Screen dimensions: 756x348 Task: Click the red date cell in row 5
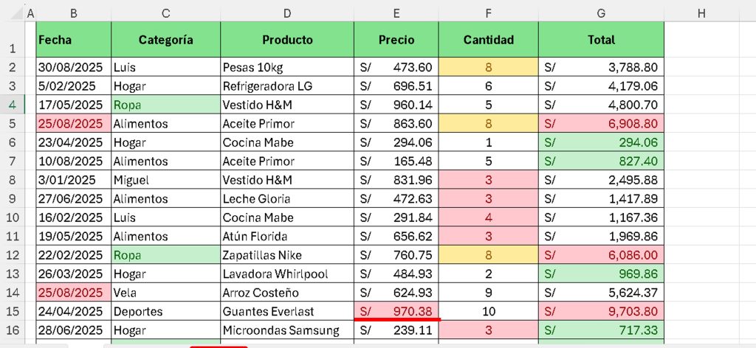tap(74, 124)
